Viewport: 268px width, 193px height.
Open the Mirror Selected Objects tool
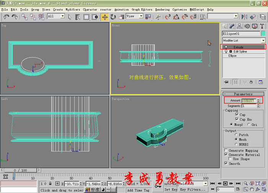click(x=244, y=17)
